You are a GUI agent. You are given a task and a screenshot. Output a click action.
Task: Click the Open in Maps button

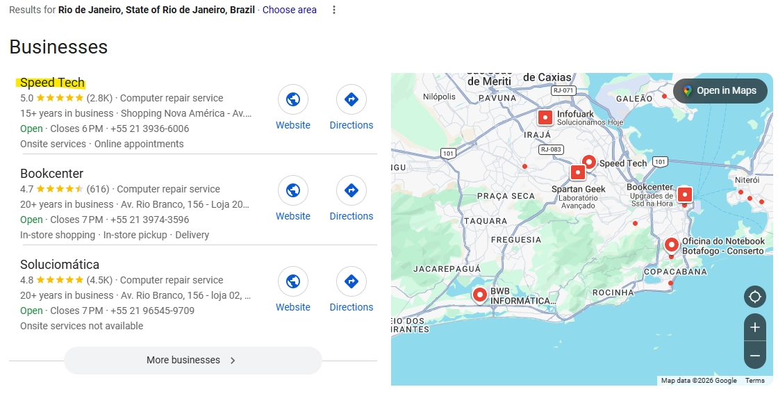(720, 91)
